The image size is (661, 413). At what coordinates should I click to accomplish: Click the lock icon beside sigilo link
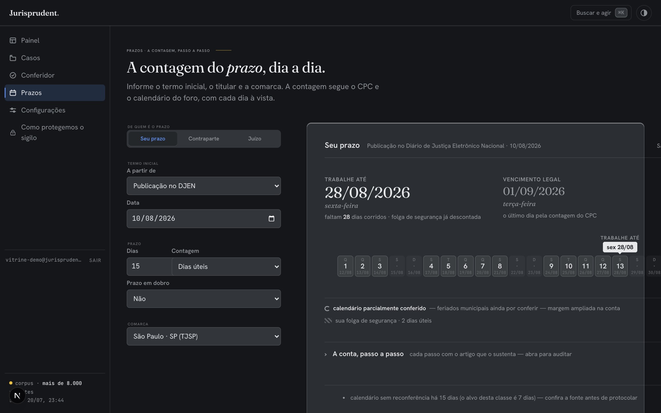[13, 132]
